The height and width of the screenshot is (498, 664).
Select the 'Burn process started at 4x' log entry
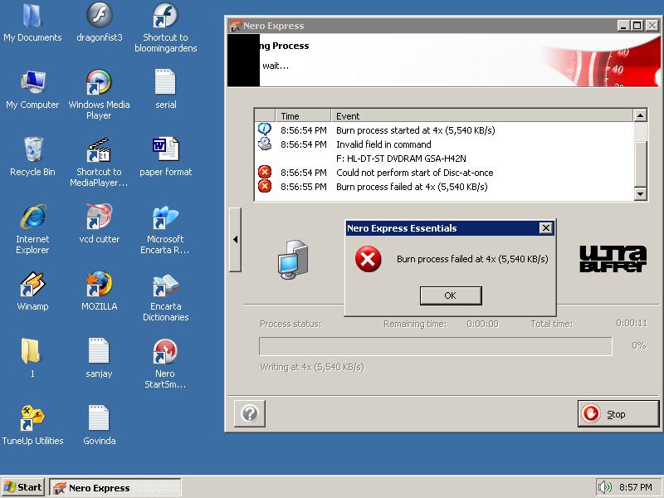[444, 130]
